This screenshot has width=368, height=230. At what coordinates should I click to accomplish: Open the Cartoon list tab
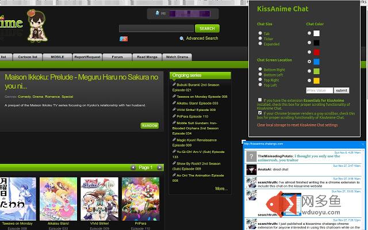point(28,57)
